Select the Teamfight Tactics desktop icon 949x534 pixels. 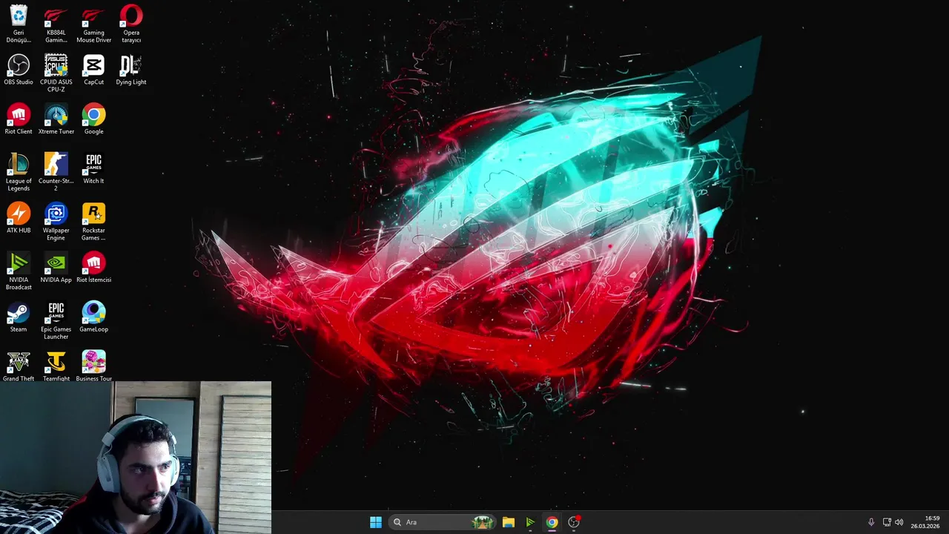(56, 366)
